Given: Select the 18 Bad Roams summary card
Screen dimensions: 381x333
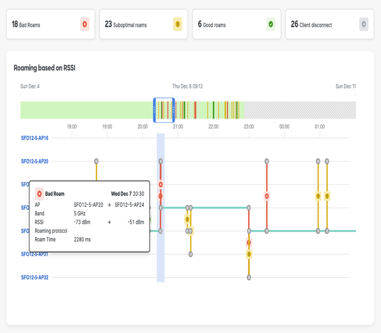Looking at the screenshot, I should tap(47, 24).
